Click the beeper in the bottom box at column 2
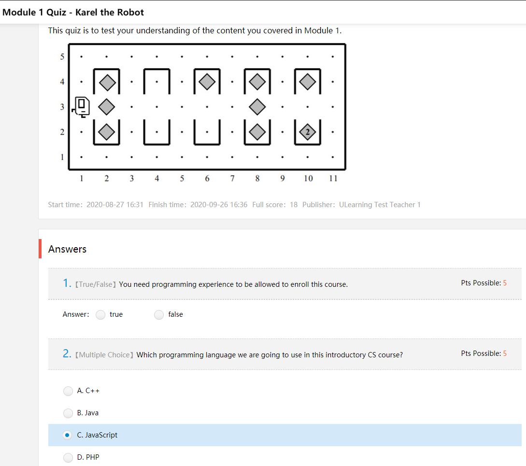Image resolution: width=526 pixels, height=466 pixels. click(107, 132)
